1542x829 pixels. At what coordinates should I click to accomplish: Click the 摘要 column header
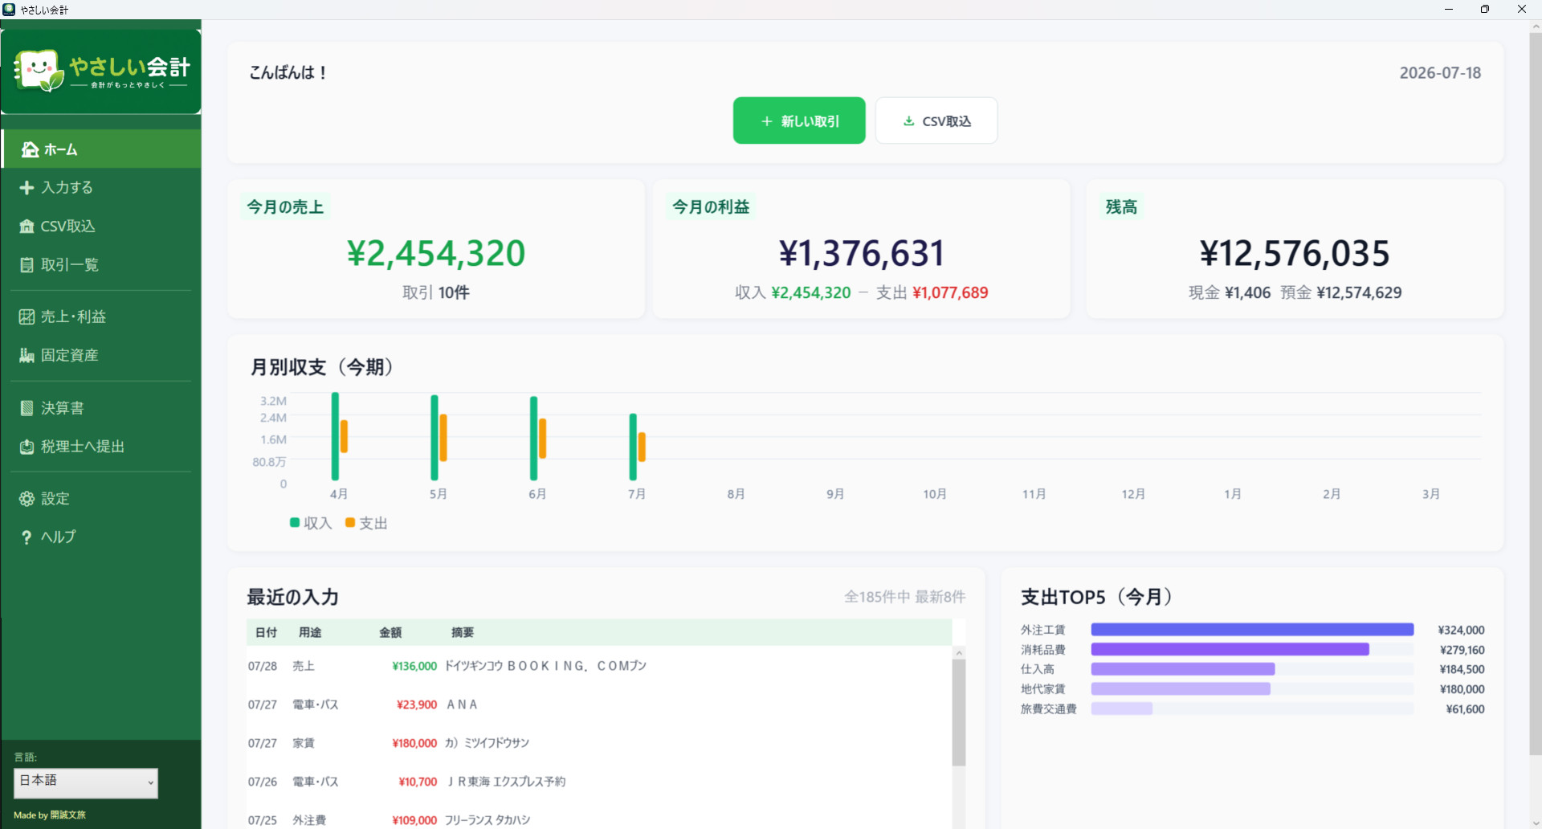pyautogui.click(x=463, y=632)
